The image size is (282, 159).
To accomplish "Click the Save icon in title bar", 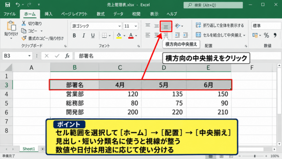I will click(7, 5).
